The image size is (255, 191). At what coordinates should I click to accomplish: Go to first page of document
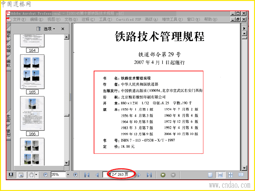[x=87, y=175]
